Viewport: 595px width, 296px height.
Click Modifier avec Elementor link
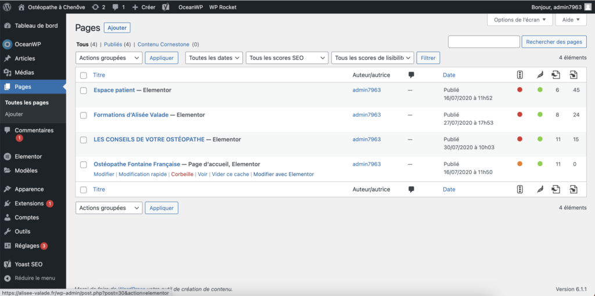pos(284,174)
